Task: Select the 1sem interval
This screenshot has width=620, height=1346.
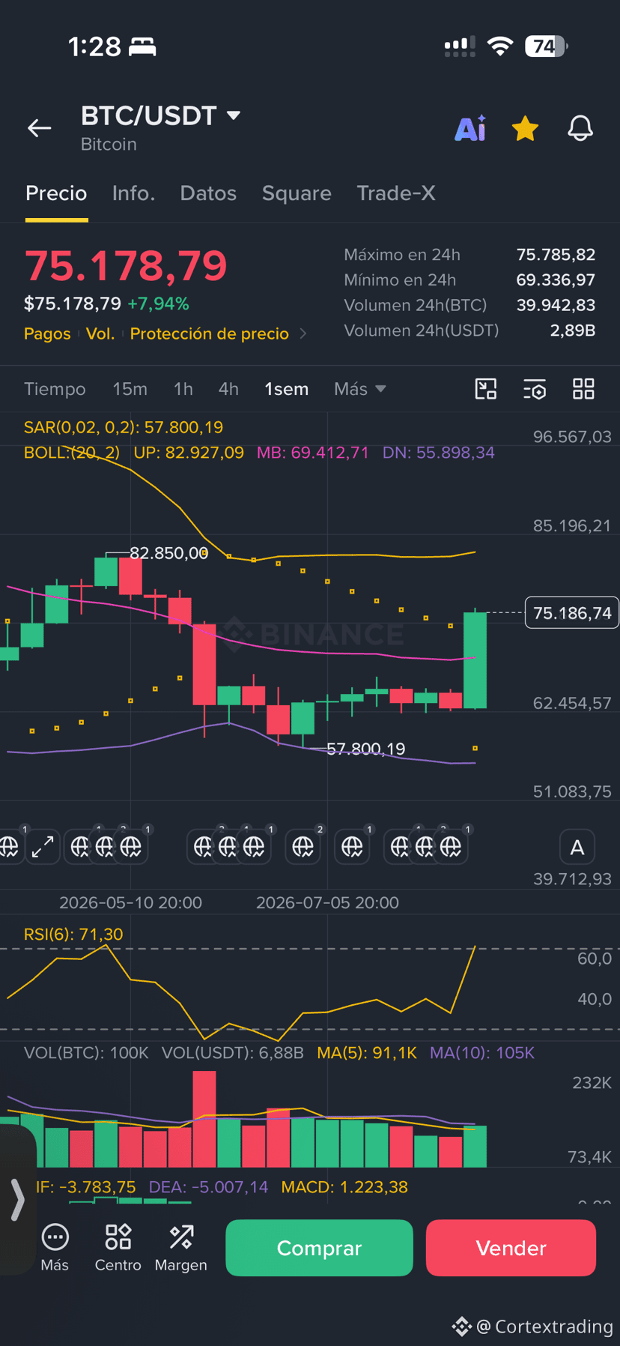Action: coord(287,389)
